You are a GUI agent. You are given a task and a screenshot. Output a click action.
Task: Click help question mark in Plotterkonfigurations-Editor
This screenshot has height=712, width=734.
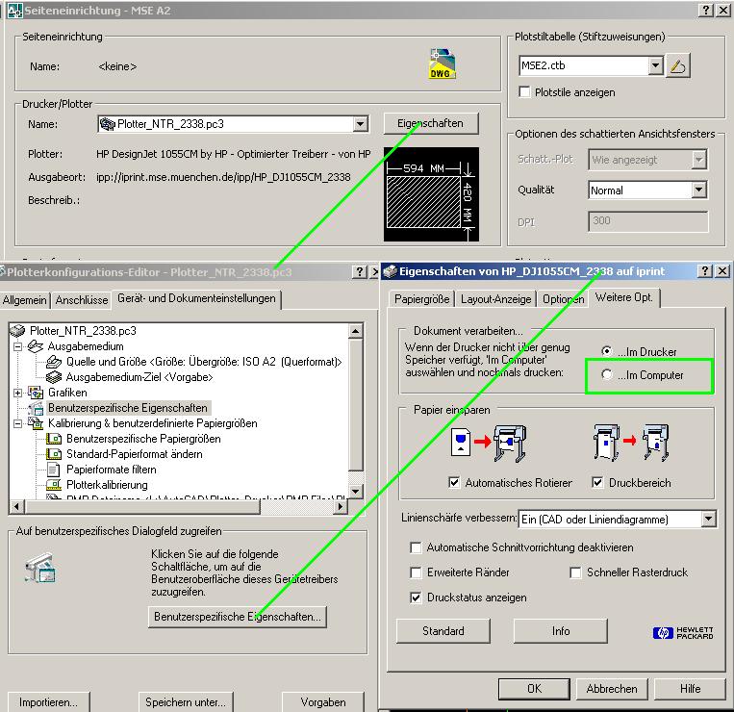tap(360, 272)
